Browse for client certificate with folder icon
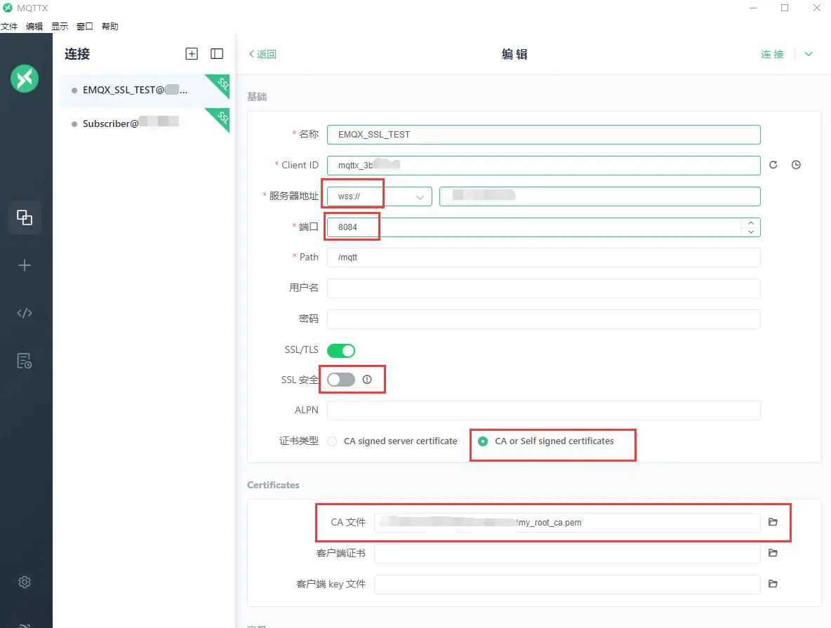The height and width of the screenshot is (628, 831). (773, 553)
